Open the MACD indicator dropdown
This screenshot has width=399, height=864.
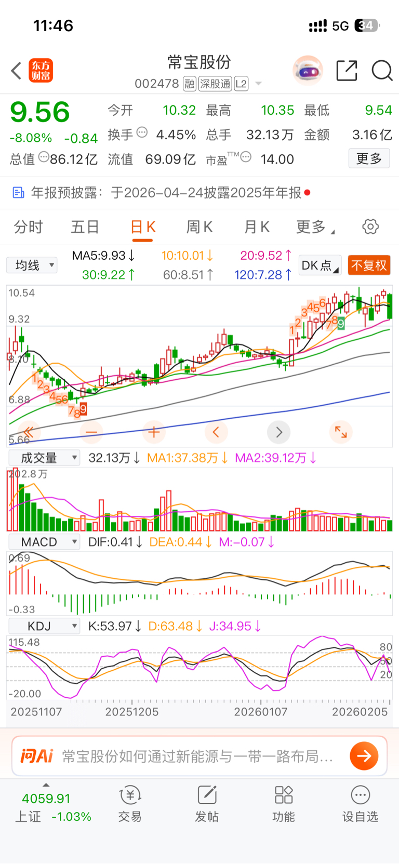(45, 542)
